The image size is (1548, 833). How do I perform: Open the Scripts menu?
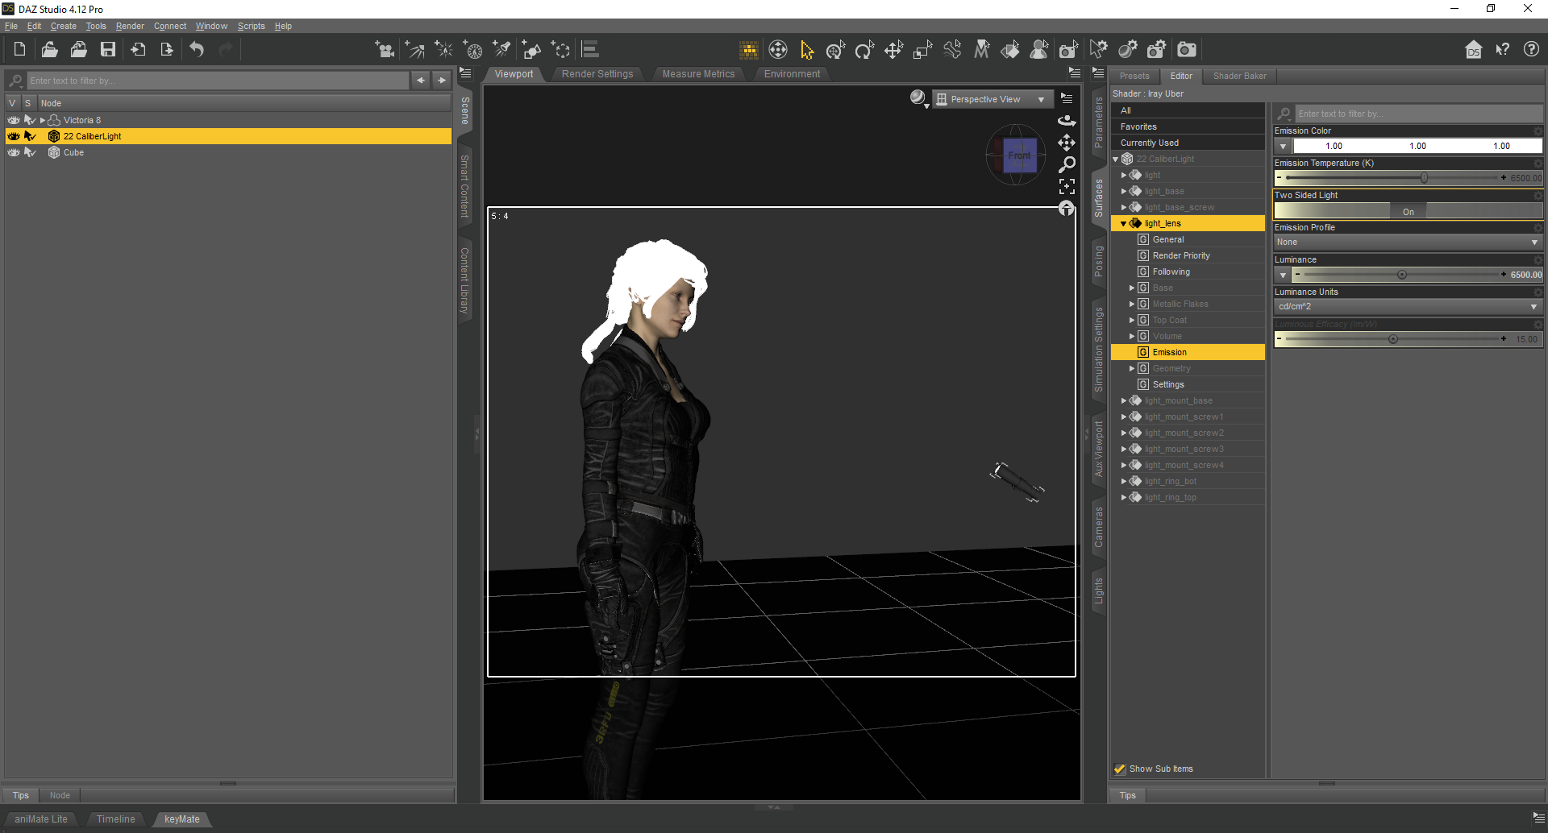click(251, 26)
